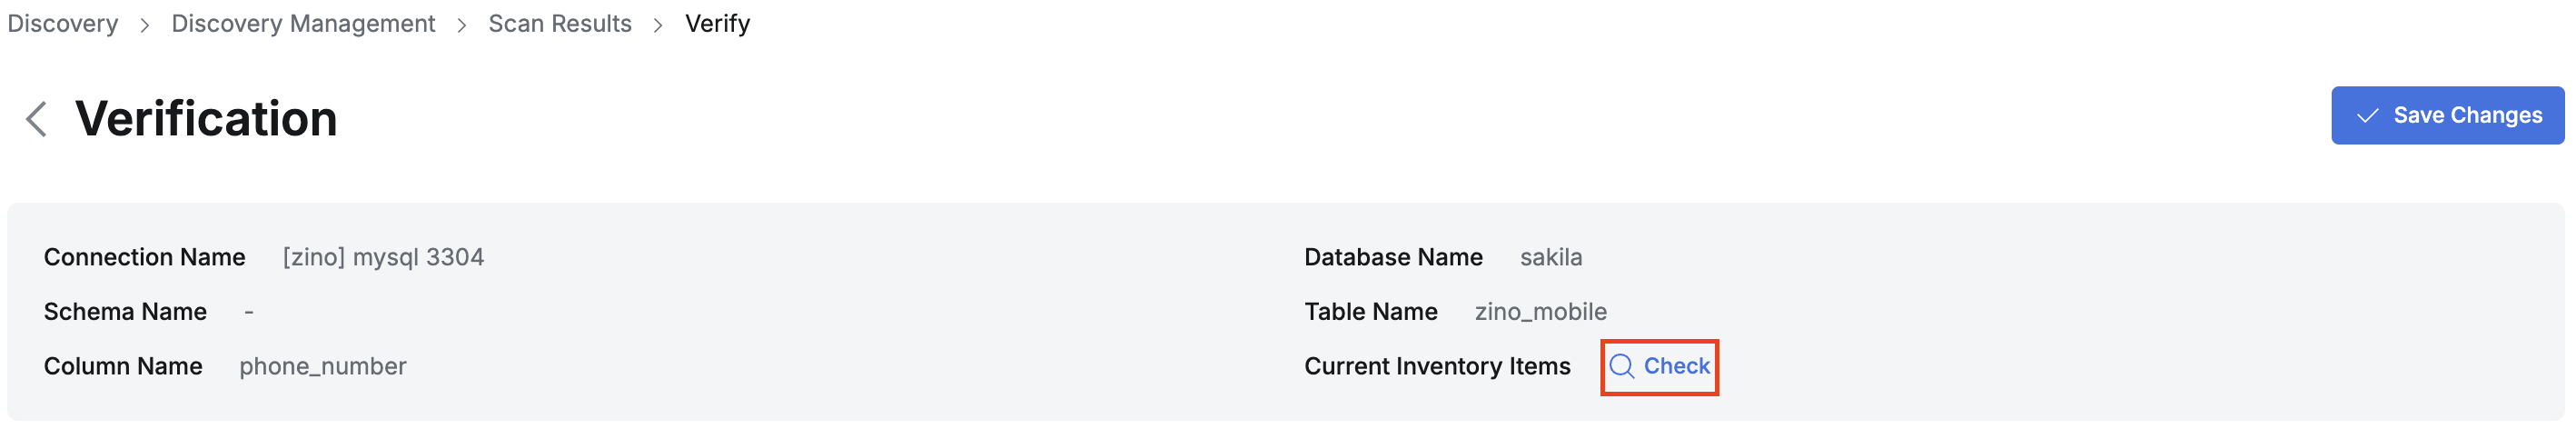Click the table name value zino_mobile
This screenshot has width=2576, height=429.
coord(1540,312)
